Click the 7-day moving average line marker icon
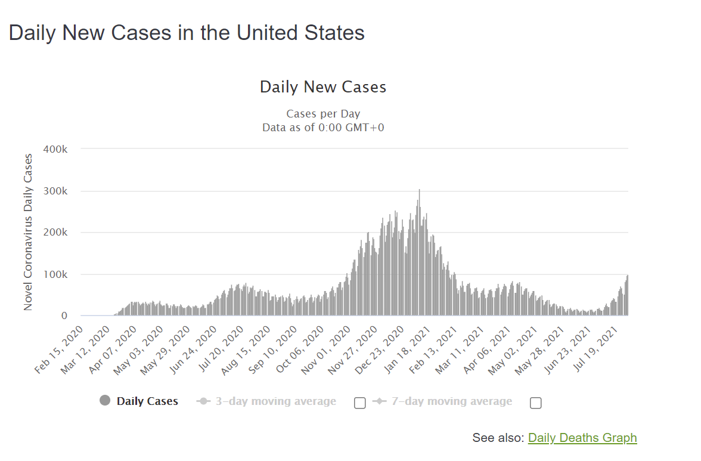Viewport: 701px width, 461px height. tap(380, 401)
